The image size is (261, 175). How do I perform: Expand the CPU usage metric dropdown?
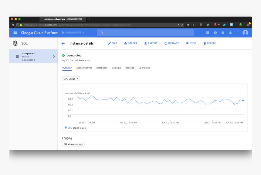click(71, 79)
